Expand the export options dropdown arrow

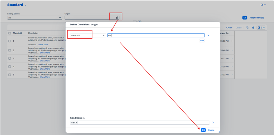tap(264, 28)
